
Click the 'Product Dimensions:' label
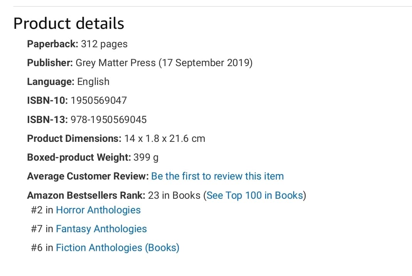pos(74,139)
